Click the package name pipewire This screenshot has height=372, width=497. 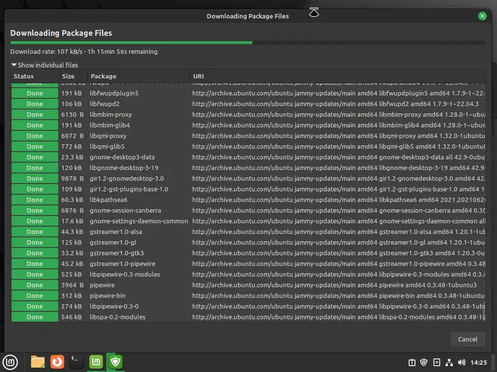coord(102,285)
